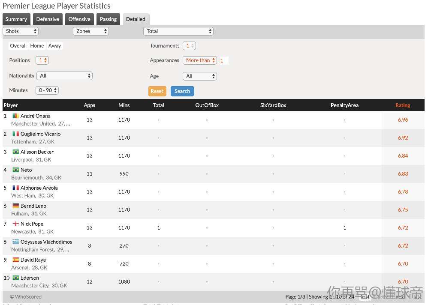Open Alisson Becker player link

[x=37, y=152]
